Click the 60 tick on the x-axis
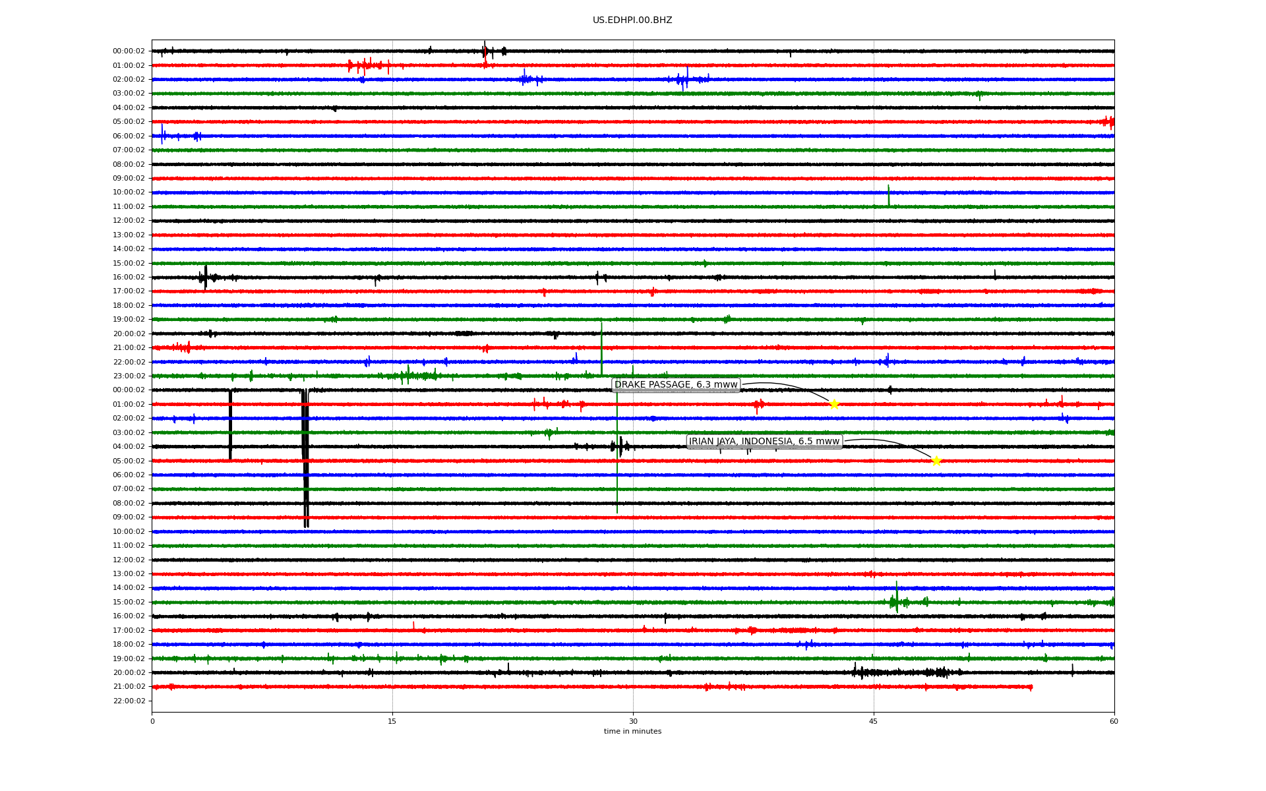The width and height of the screenshot is (1266, 791). pyautogui.click(x=1114, y=721)
